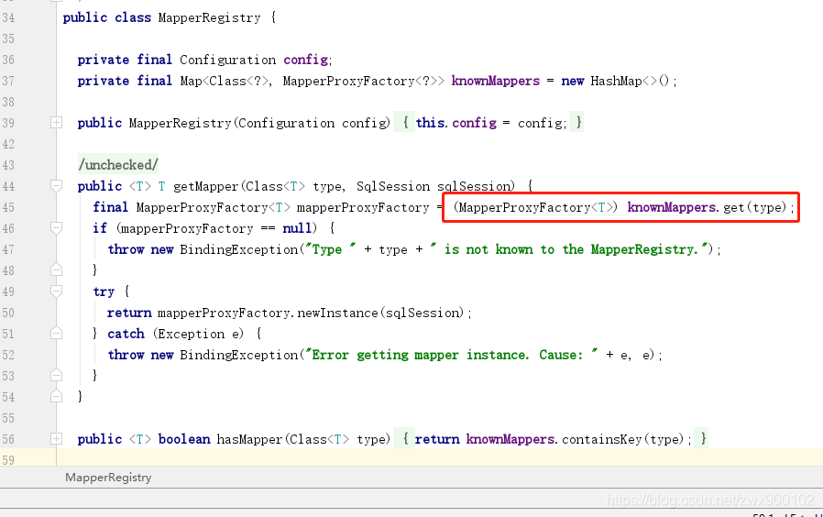This screenshot has height=517, width=823.
Task: Collapse the try block at line 49
Action: 56,291
